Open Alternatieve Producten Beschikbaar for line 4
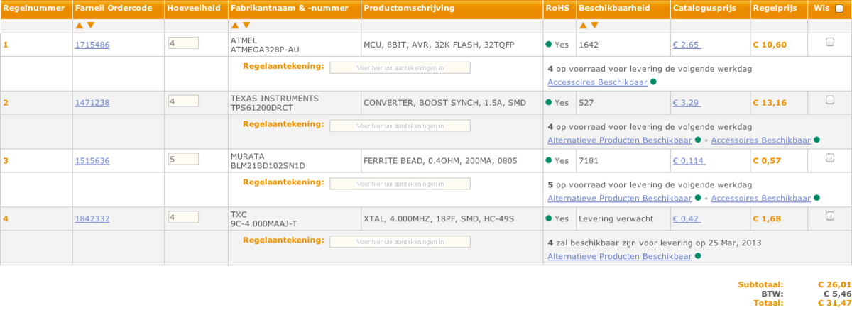The image size is (852, 310). (x=619, y=256)
